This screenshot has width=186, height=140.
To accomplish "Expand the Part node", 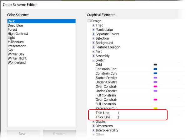I will pyautogui.click(x=93, y=52).
